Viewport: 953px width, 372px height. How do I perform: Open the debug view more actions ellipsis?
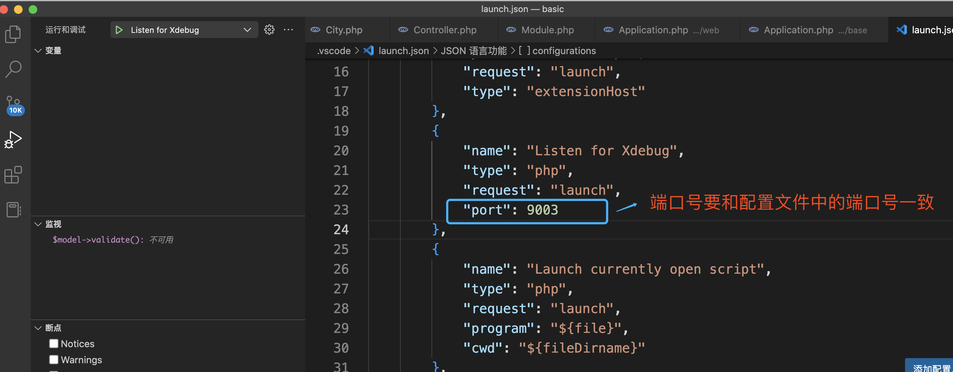(x=288, y=30)
